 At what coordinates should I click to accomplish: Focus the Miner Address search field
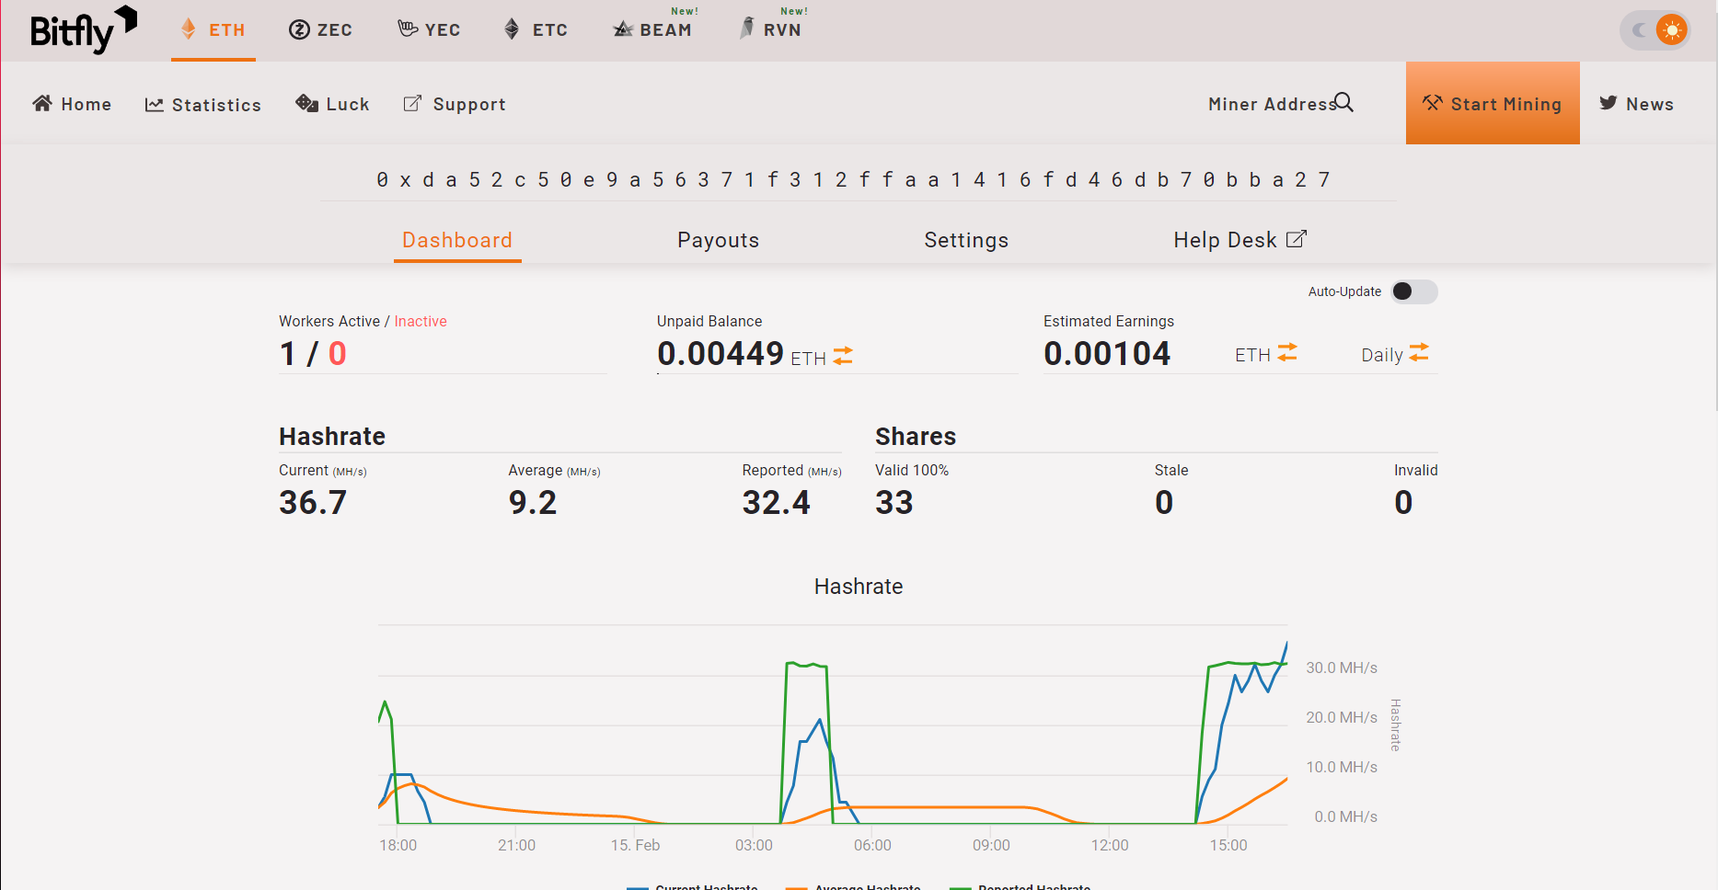[x=1271, y=105]
